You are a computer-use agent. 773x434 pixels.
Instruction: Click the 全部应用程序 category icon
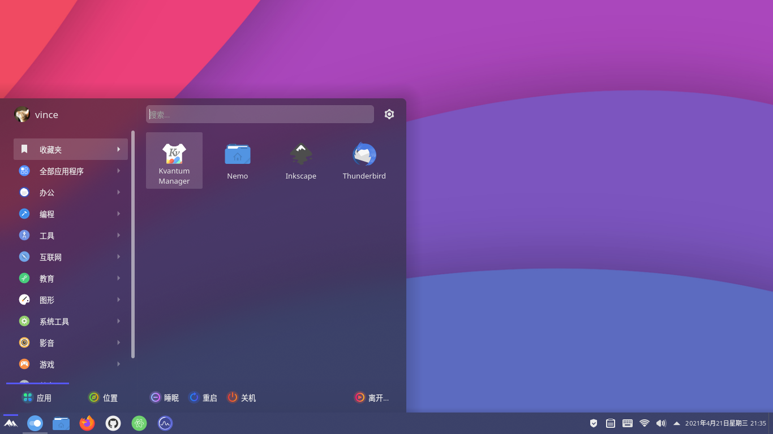[24, 171]
